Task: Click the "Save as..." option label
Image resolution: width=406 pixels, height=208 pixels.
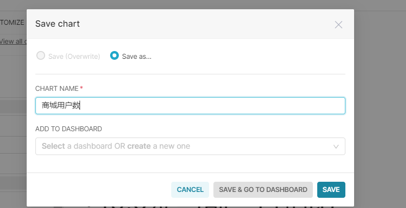Action: click(136, 56)
